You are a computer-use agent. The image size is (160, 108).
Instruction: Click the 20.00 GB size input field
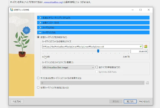pyautogui.click(x=139, y=51)
